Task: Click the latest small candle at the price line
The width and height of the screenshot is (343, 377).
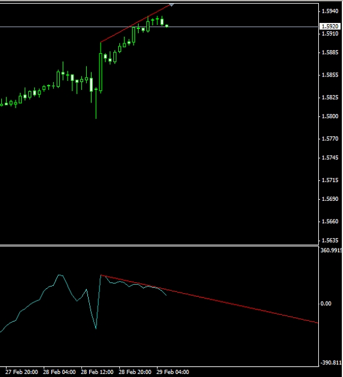Action: 167,26
